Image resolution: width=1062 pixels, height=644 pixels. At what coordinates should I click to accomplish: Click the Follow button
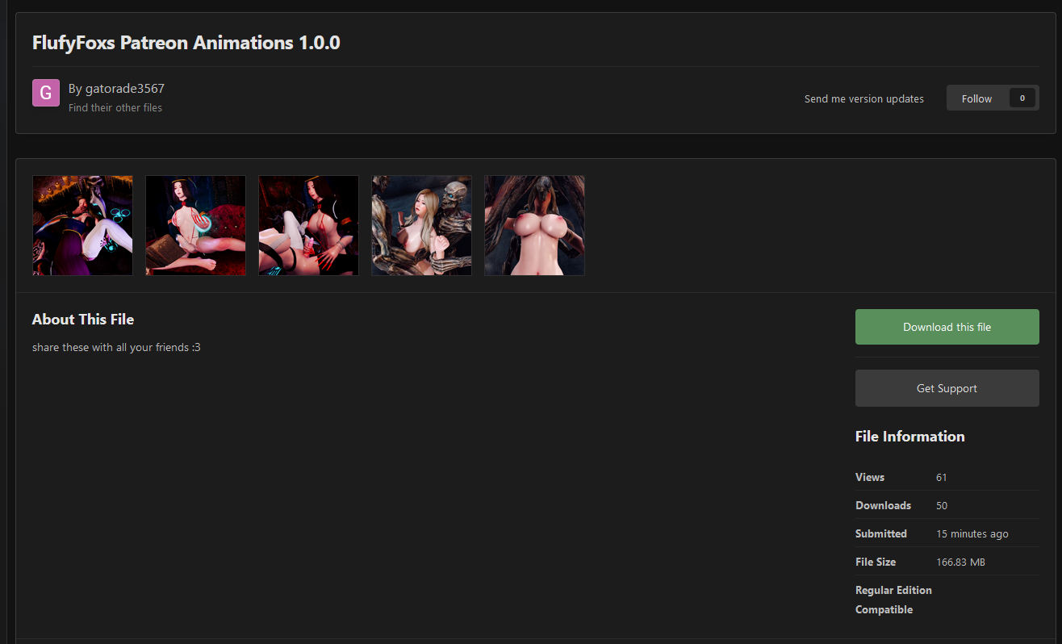976,98
